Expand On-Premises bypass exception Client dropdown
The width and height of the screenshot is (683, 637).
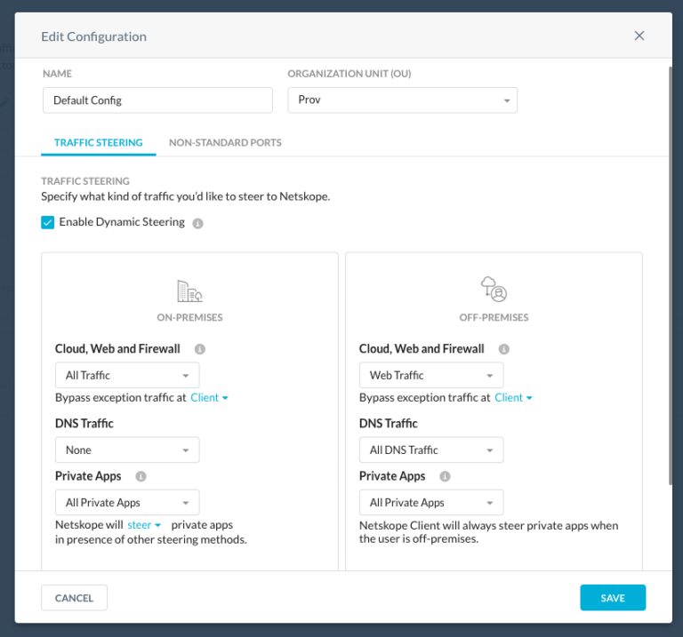[x=210, y=398]
